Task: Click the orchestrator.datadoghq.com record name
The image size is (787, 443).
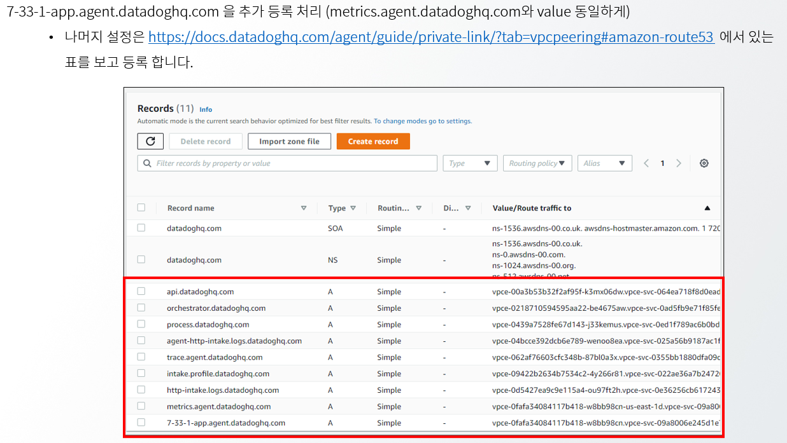Action: click(216, 308)
